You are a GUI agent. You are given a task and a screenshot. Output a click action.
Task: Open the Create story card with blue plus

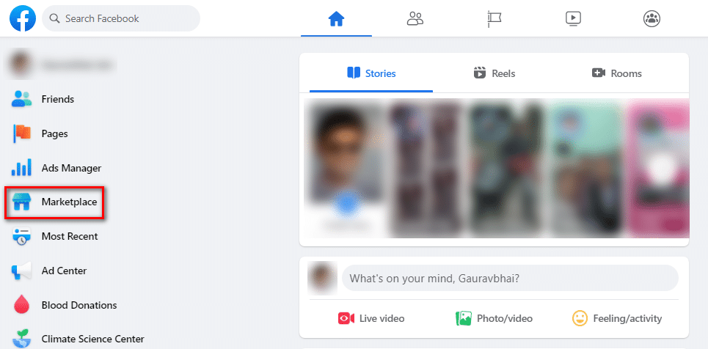click(x=346, y=168)
